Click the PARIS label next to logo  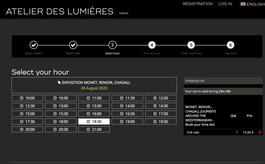[124, 13]
